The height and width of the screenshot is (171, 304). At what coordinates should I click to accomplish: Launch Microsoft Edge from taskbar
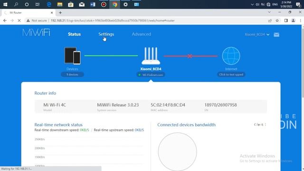49,4
